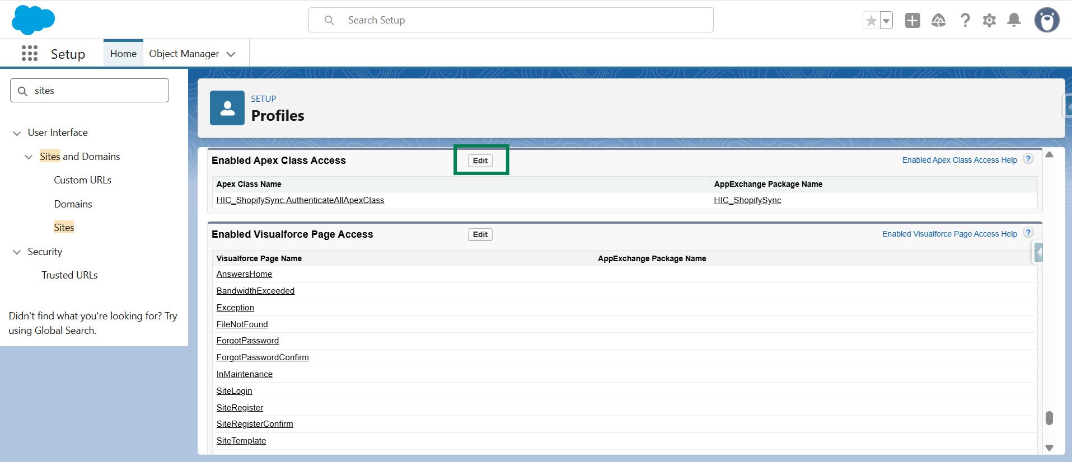Image resolution: width=1072 pixels, height=462 pixels.
Task: Open the HIC_ShopifySync.AuthenticateAllApexClass link
Action: pos(300,200)
